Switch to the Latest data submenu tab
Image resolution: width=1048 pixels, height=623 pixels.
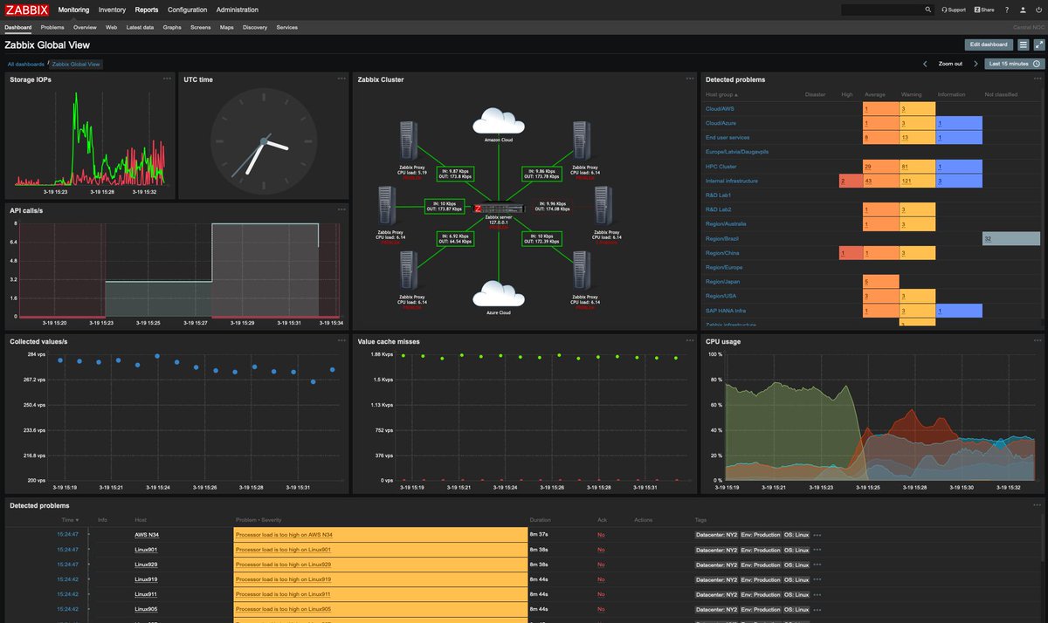point(140,27)
